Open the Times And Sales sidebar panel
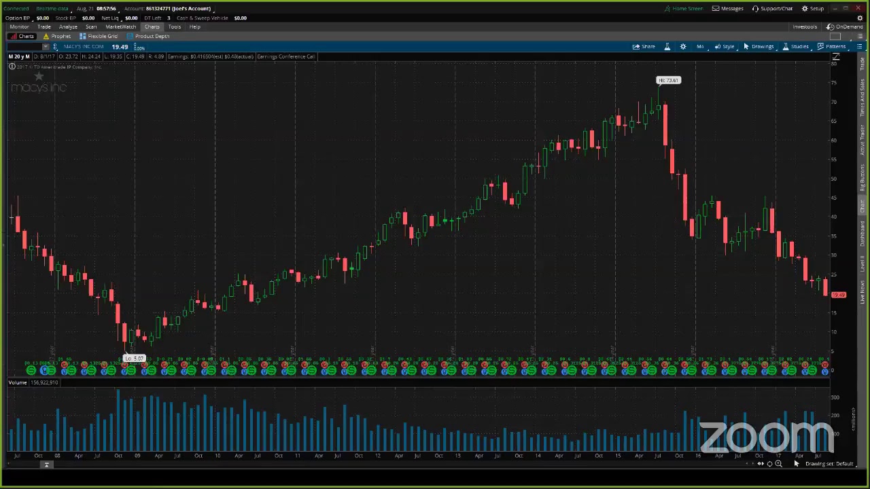Viewport: 870px width, 489px height. 863,98
